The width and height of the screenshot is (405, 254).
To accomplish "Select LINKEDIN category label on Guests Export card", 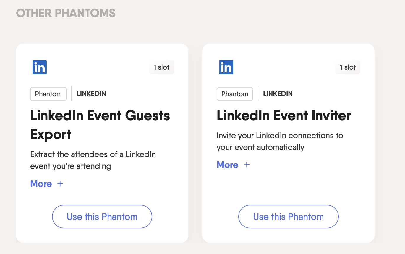I will (91, 94).
